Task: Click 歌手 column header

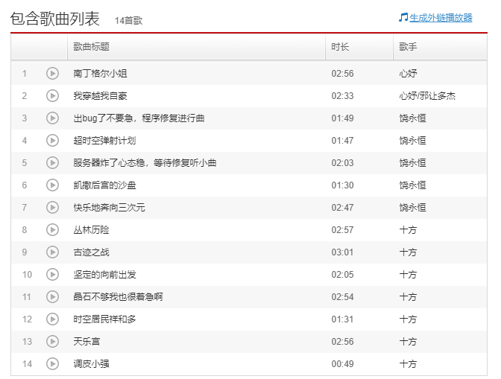Action: [x=408, y=47]
